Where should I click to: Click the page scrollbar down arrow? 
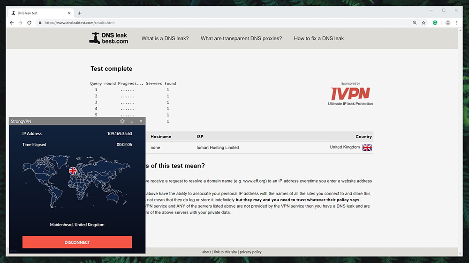pyautogui.click(x=460, y=254)
